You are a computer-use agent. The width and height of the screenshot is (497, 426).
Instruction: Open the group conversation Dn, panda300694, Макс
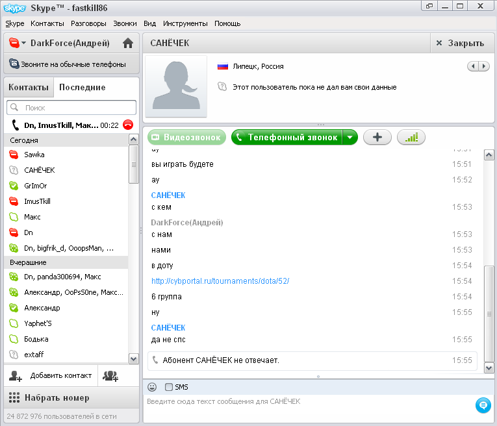coord(66,277)
